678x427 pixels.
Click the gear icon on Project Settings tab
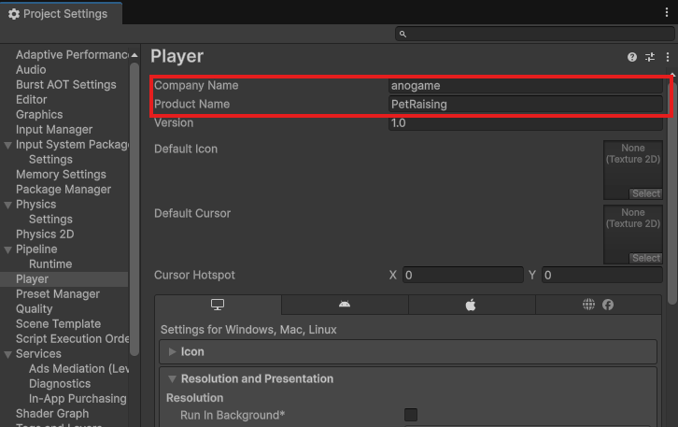point(14,14)
